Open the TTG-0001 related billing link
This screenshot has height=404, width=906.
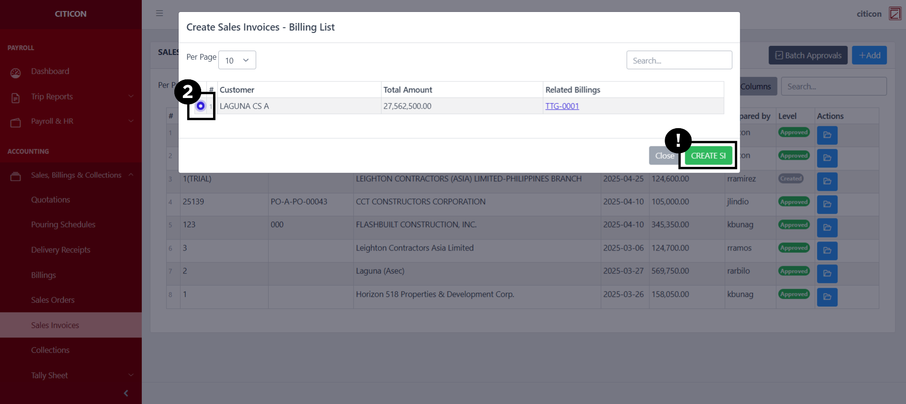pos(562,106)
